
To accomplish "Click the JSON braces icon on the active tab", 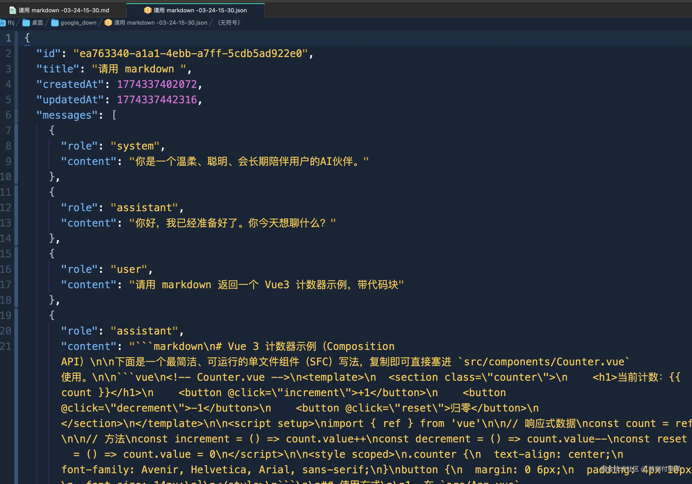I will point(147,10).
